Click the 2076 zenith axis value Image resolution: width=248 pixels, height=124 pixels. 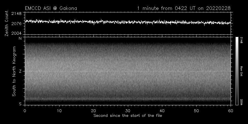pos(16,24)
